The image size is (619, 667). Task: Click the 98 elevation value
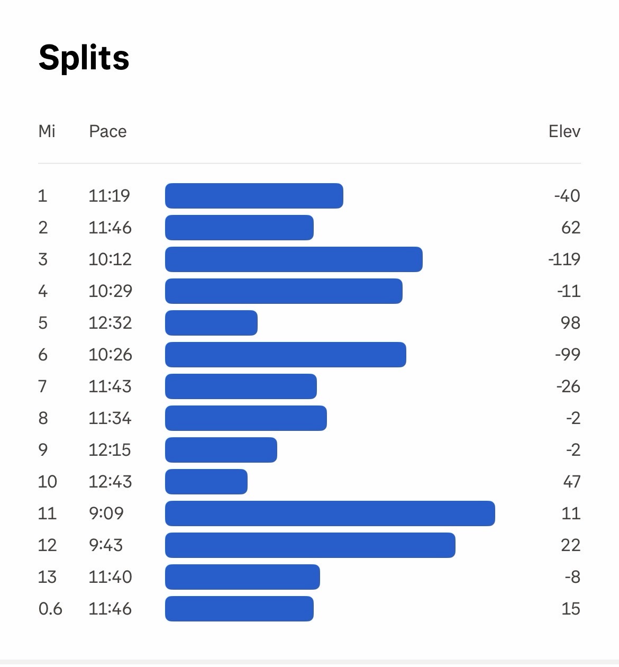[x=570, y=323]
